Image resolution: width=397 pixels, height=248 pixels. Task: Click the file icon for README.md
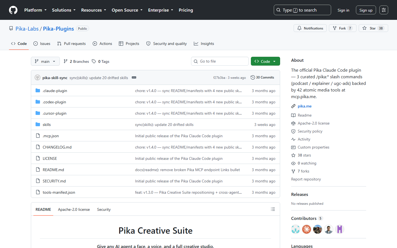38,170
